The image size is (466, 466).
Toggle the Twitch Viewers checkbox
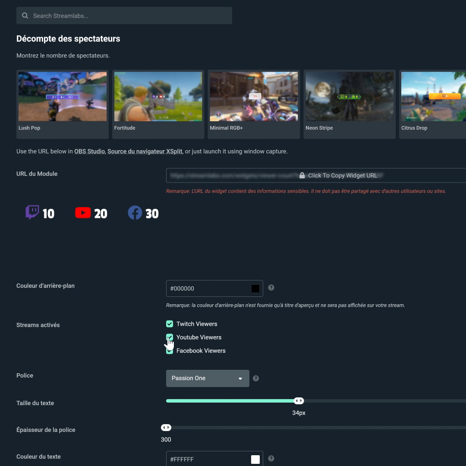[x=170, y=324]
